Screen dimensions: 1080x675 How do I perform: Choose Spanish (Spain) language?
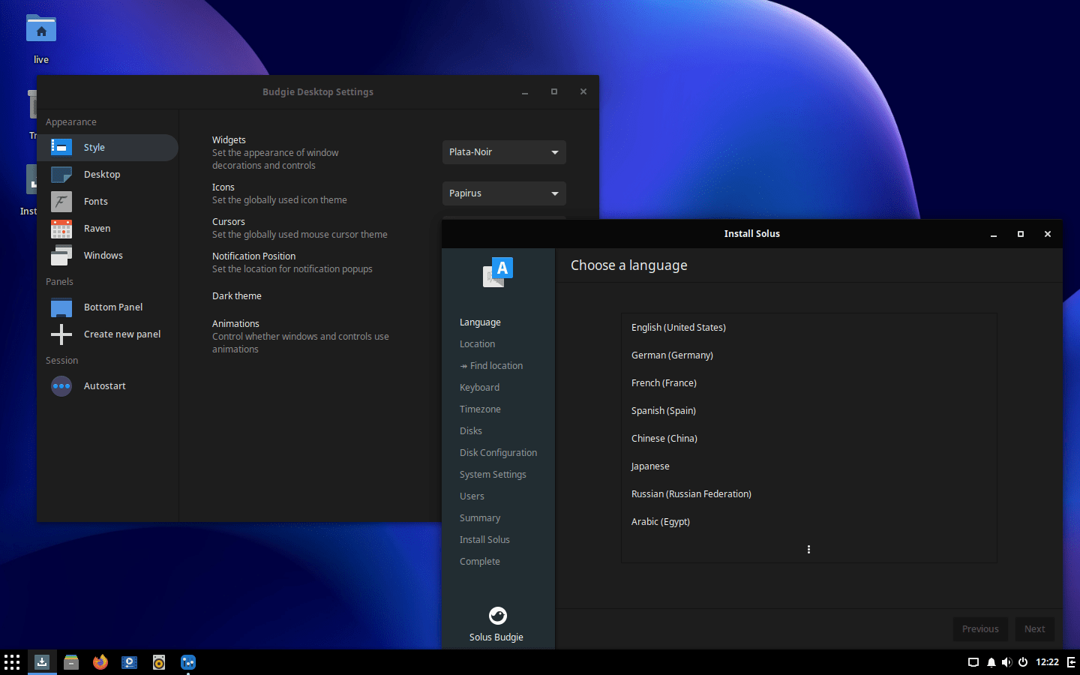[808, 411]
